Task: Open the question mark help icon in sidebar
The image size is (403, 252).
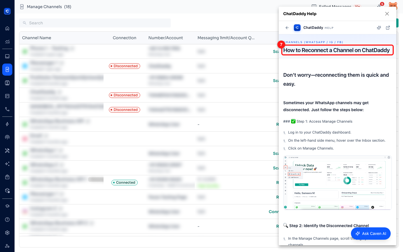Action: pyautogui.click(x=7, y=220)
